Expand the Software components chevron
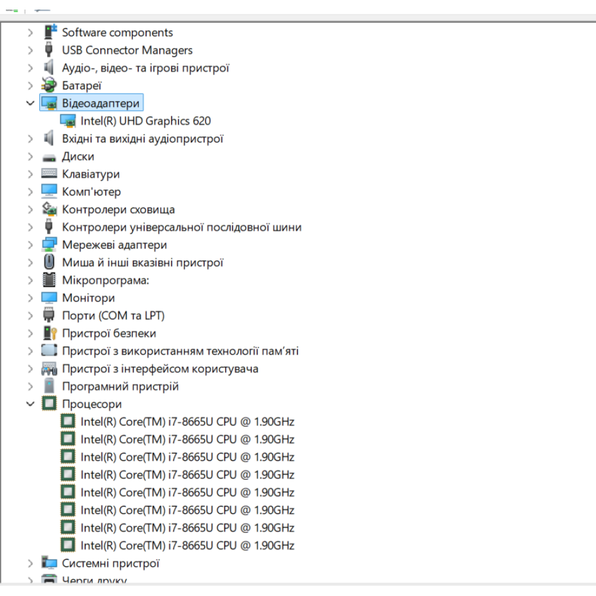The image size is (596, 596). pos(30,33)
